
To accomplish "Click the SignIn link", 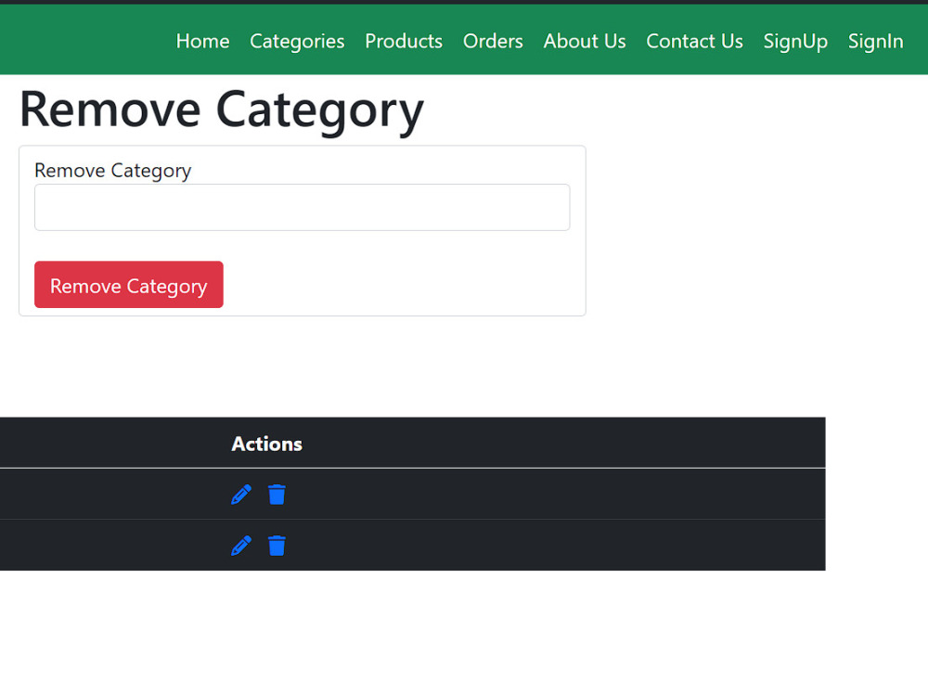I will (875, 41).
